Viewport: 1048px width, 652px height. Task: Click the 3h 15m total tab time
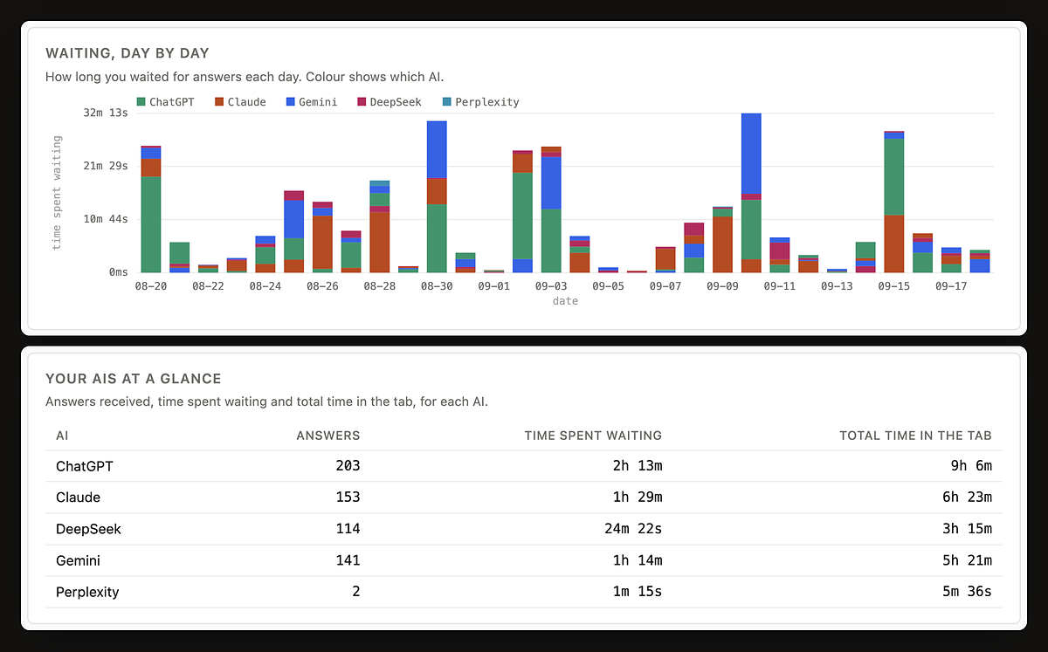[967, 529]
